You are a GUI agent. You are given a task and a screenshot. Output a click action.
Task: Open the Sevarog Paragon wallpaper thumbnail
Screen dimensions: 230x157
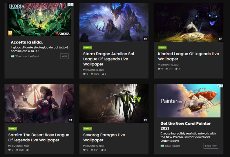114,103
